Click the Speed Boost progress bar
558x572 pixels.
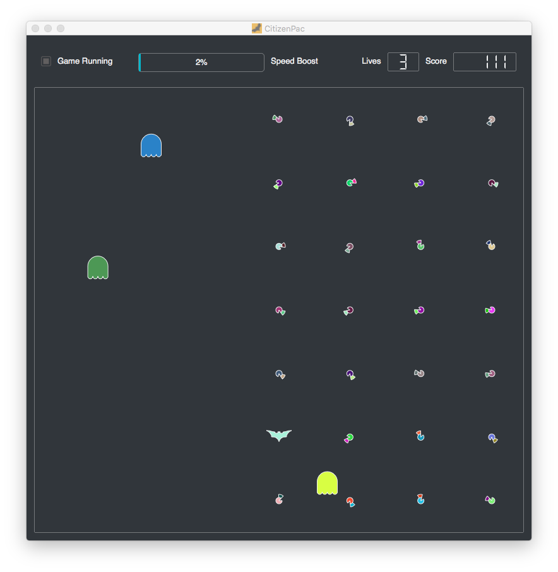click(x=201, y=63)
